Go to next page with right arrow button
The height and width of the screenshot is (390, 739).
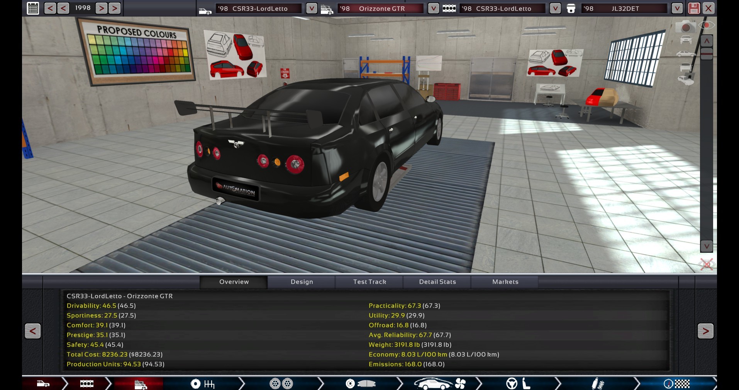tap(705, 331)
